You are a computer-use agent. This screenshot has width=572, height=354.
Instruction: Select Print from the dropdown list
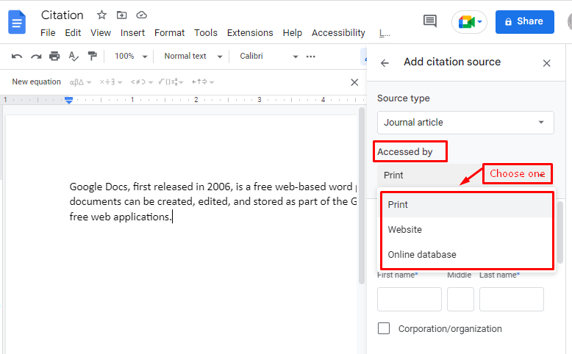point(468,205)
